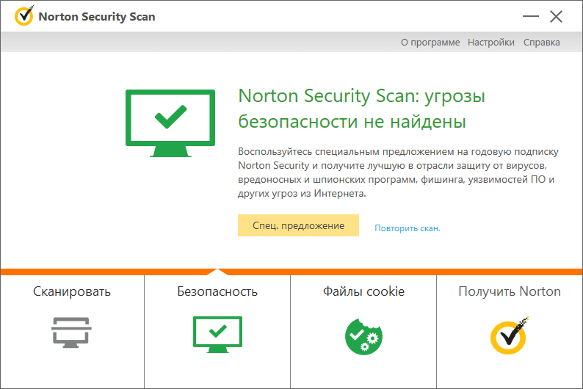The height and width of the screenshot is (389, 583).
Task: Open the Получить Norton tab label
Action: [510, 291]
